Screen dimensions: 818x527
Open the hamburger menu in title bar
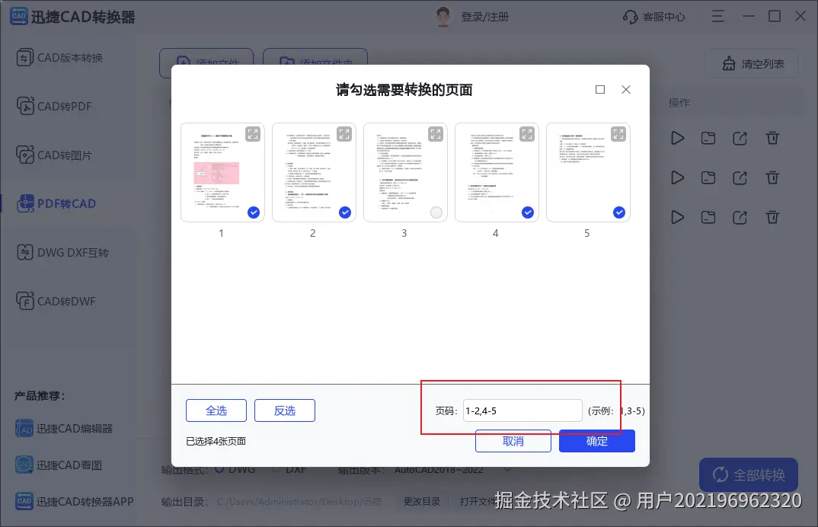(717, 16)
